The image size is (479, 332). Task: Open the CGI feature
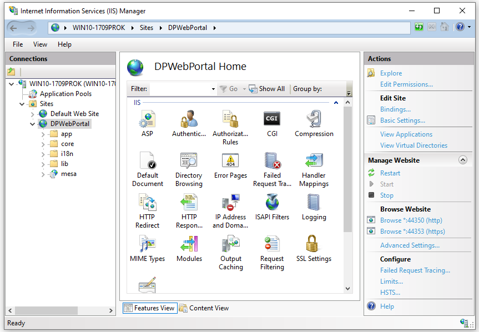(x=272, y=123)
